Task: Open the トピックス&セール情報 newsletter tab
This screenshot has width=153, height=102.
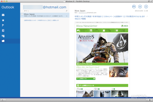Action: click(x=122, y=30)
